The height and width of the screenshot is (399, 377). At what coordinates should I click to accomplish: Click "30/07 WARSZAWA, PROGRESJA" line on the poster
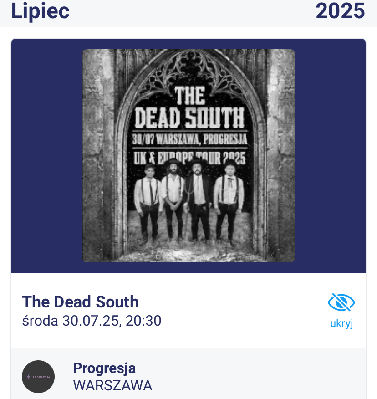[x=189, y=139]
